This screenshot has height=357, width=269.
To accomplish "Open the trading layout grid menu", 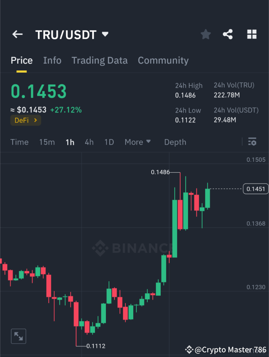I will pyautogui.click(x=252, y=34).
